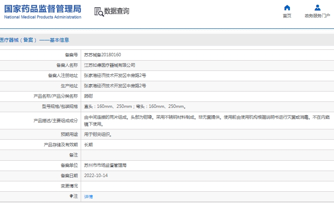
Task: Click the National Medical Products Administration subtitle
Action: coord(43,17)
